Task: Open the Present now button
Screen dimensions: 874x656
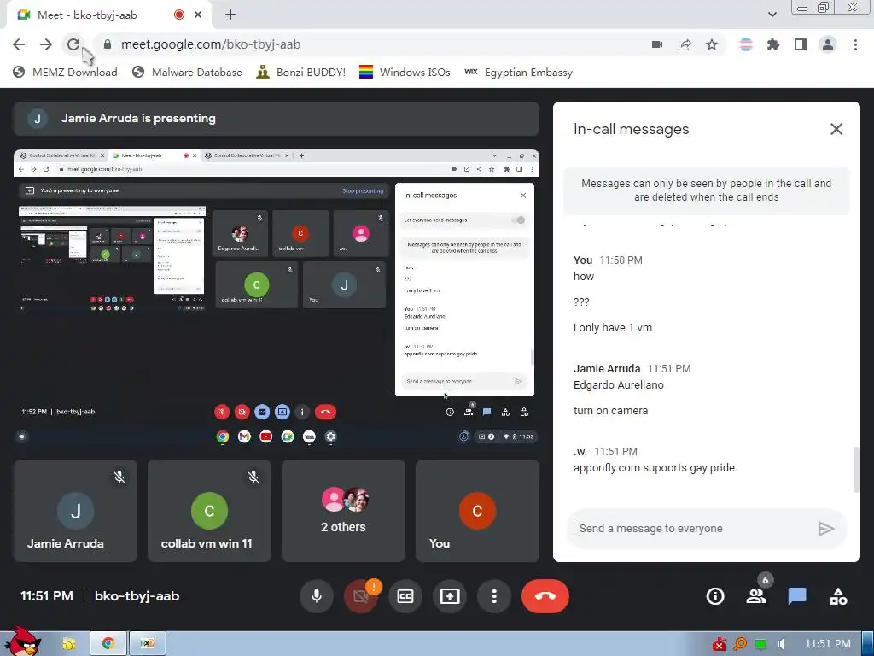Action: point(450,595)
